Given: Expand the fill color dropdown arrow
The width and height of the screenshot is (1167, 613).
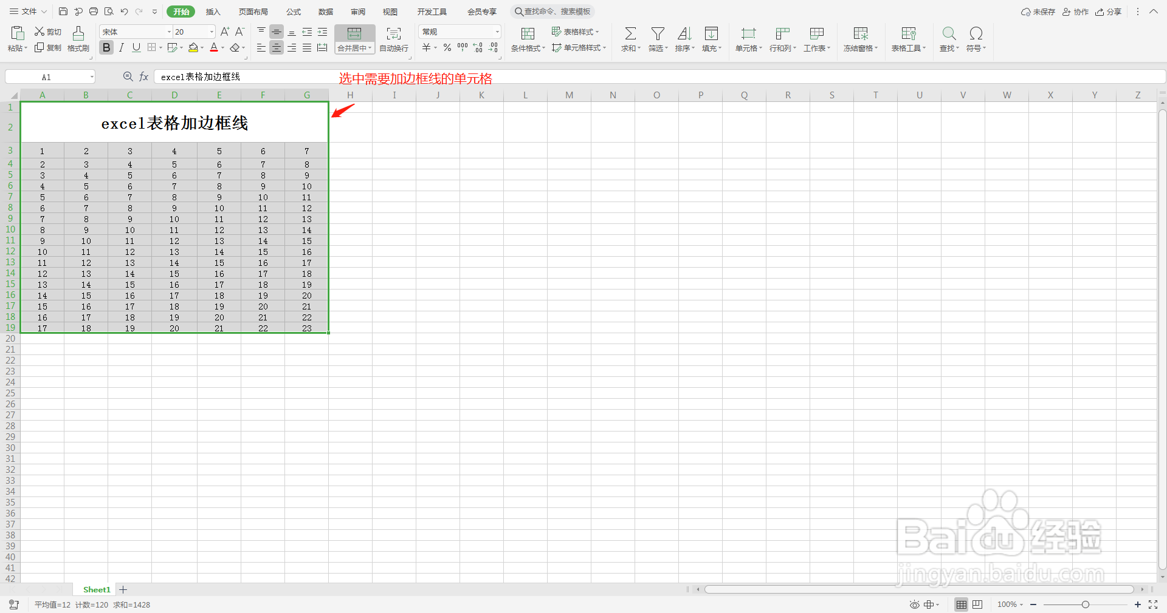Looking at the screenshot, I should click(x=202, y=48).
